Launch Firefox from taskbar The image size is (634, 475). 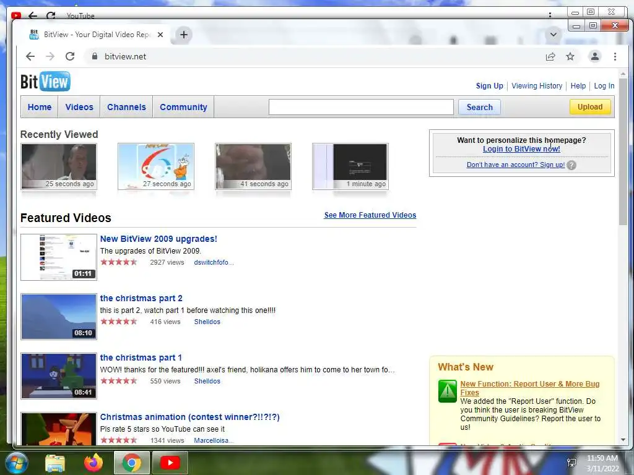tap(93, 463)
